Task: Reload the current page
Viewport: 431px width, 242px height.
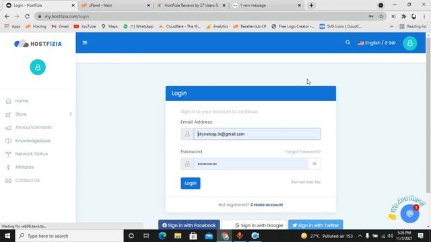Action: click(27, 16)
